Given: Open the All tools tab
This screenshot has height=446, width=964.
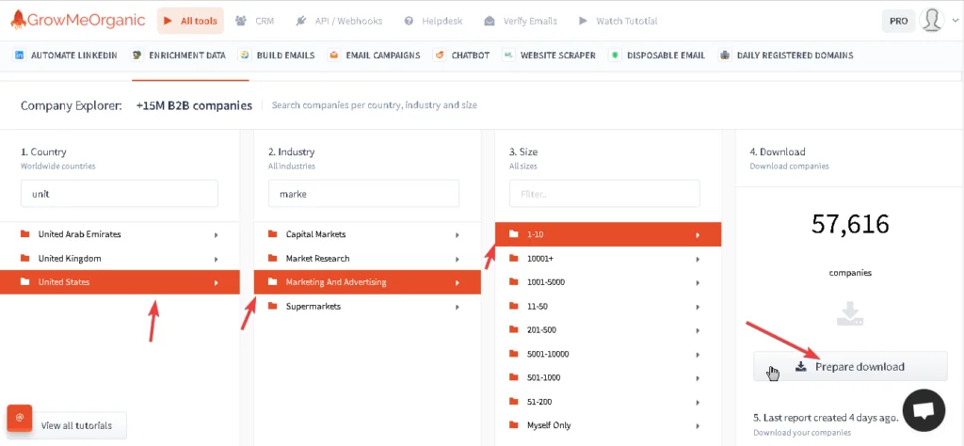Looking at the screenshot, I should coord(190,21).
